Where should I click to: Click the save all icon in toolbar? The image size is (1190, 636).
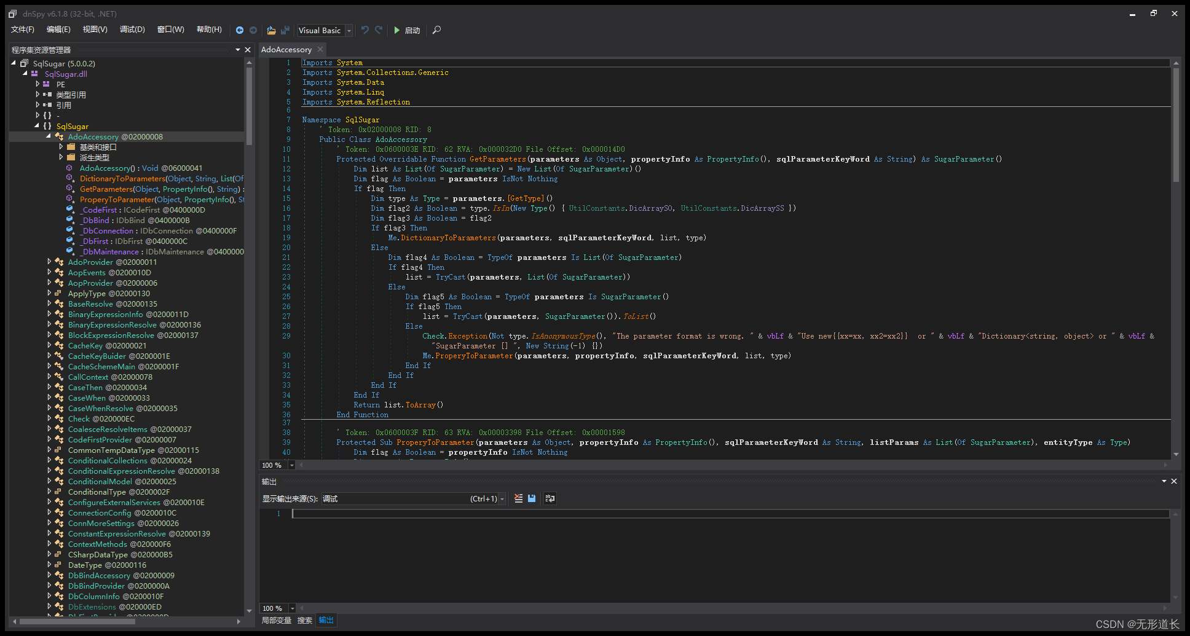[x=285, y=30]
